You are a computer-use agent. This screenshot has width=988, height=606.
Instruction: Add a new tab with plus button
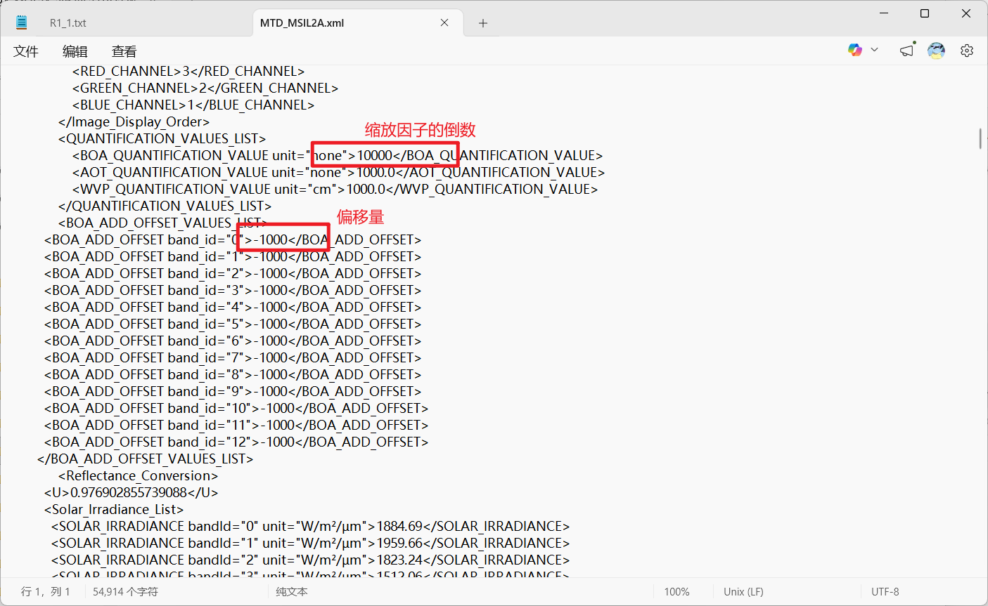pos(483,23)
